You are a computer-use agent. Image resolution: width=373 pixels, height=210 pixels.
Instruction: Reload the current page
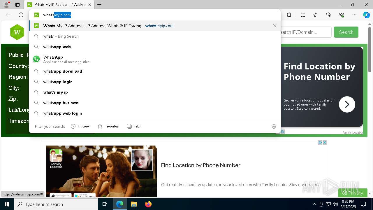coord(21,15)
